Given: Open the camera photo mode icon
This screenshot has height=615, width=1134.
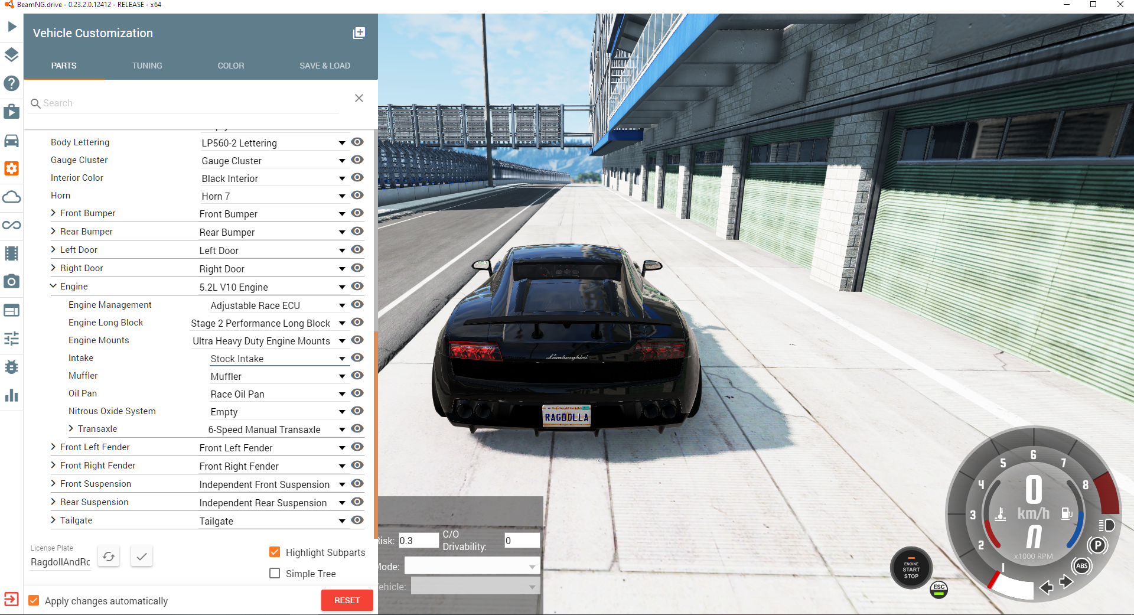Looking at the screenshot, I should click(x=12, y=282).
